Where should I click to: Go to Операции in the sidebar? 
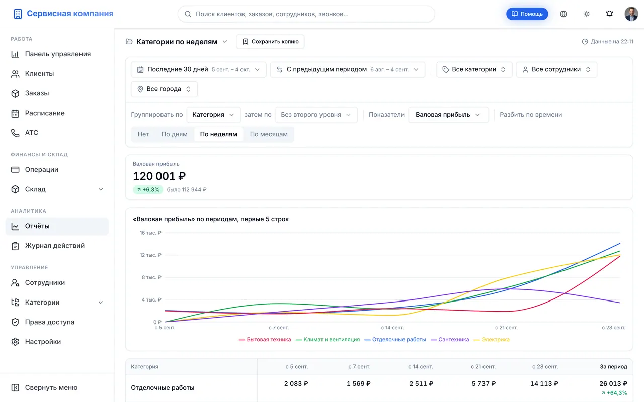point(57,170)
